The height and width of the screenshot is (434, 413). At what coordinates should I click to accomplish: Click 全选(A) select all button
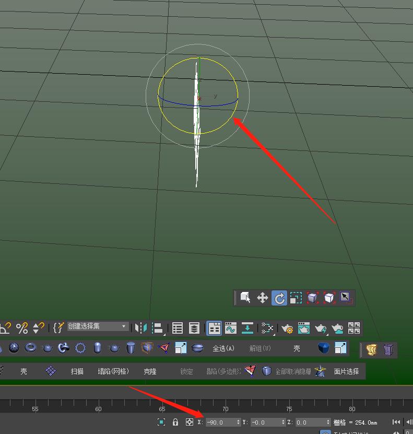point(223,348)
